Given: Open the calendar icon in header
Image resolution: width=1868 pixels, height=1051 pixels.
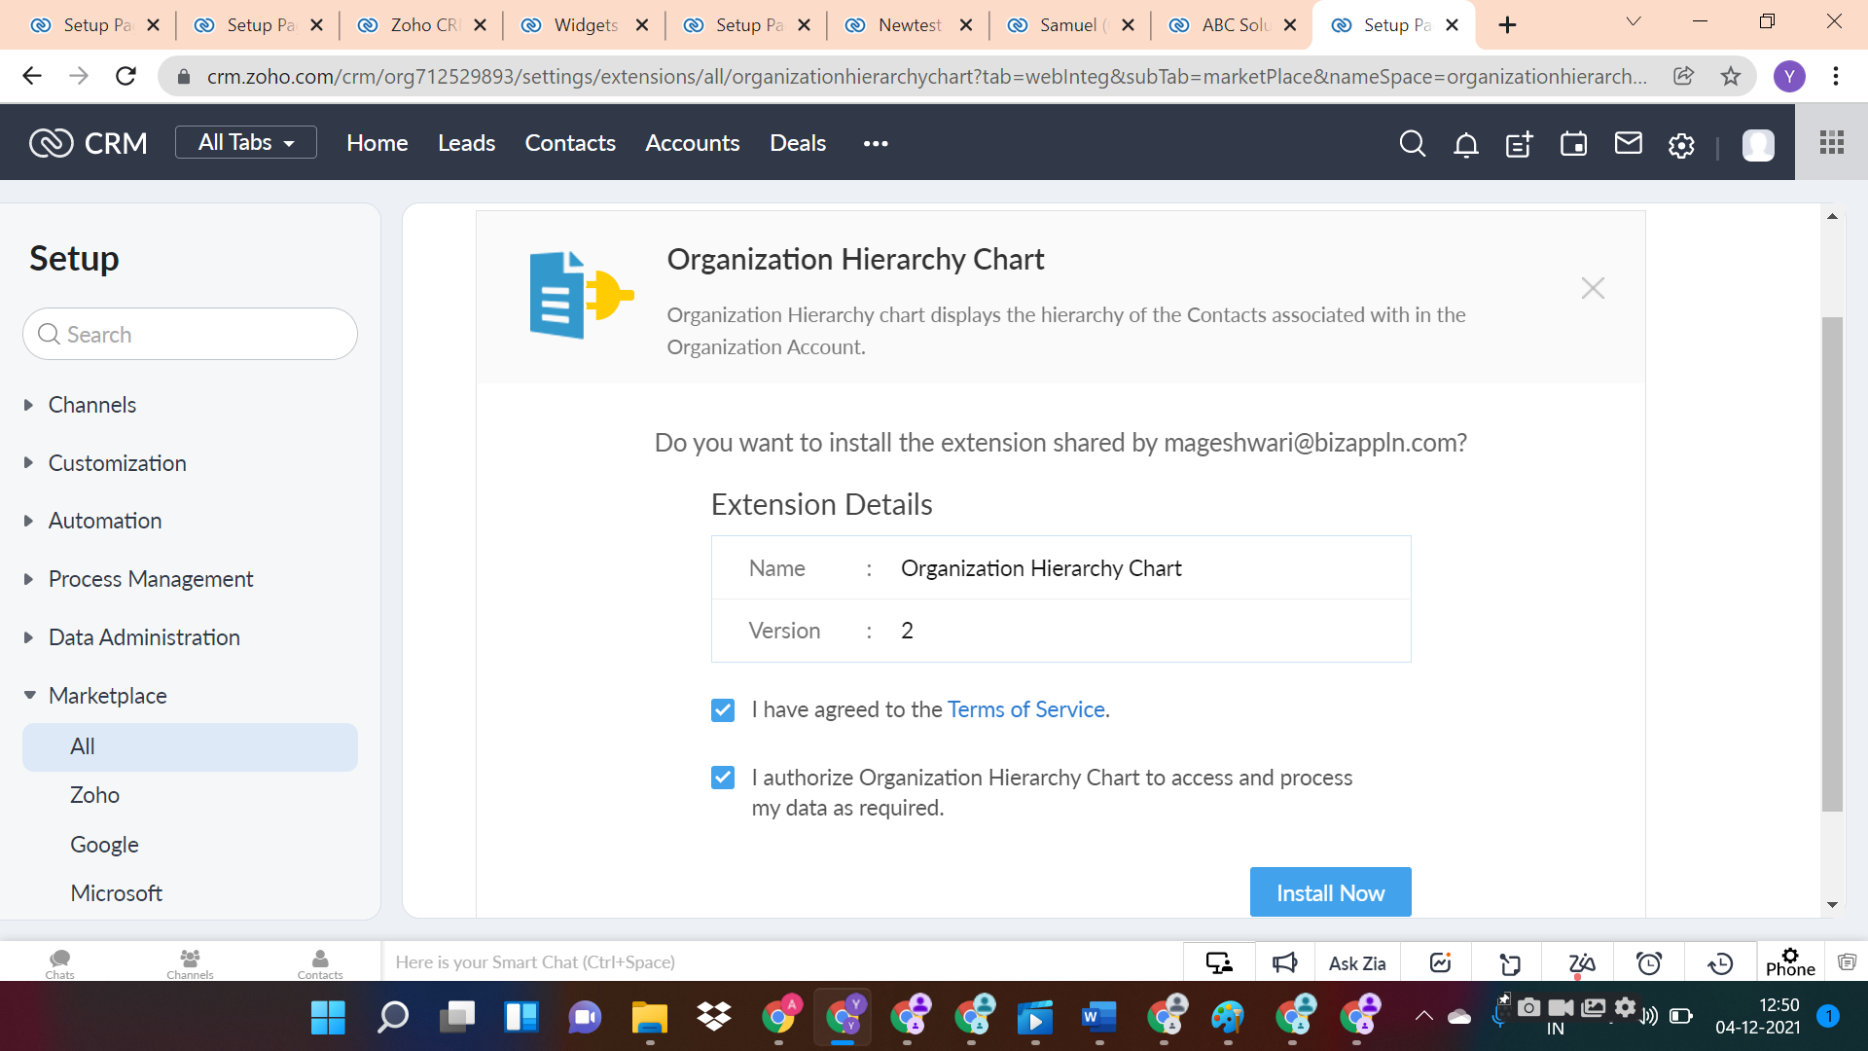Looking at the screenshot, I should tap(1573, 144).
